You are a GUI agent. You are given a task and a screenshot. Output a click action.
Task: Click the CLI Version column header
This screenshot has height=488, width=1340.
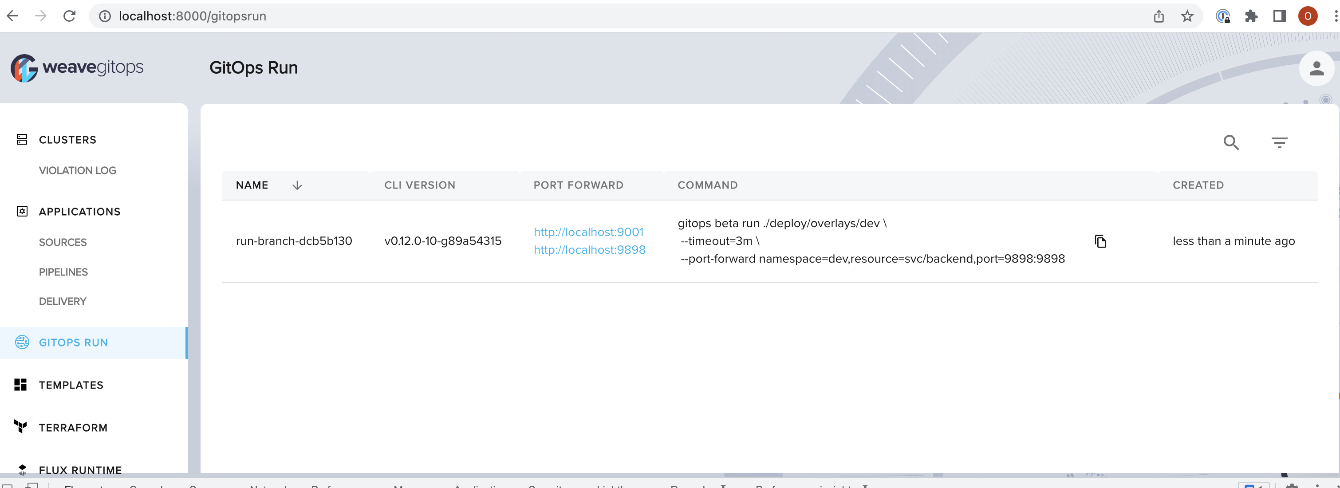pos(420,185)
